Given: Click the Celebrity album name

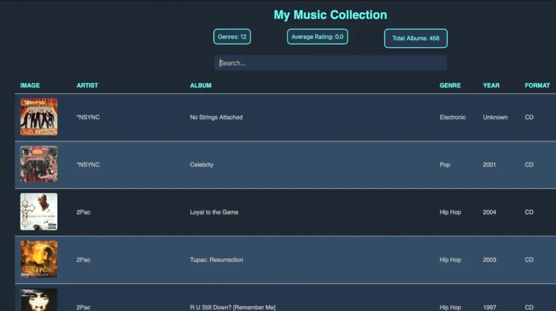Looking at the screenshot, I should 202,164.
